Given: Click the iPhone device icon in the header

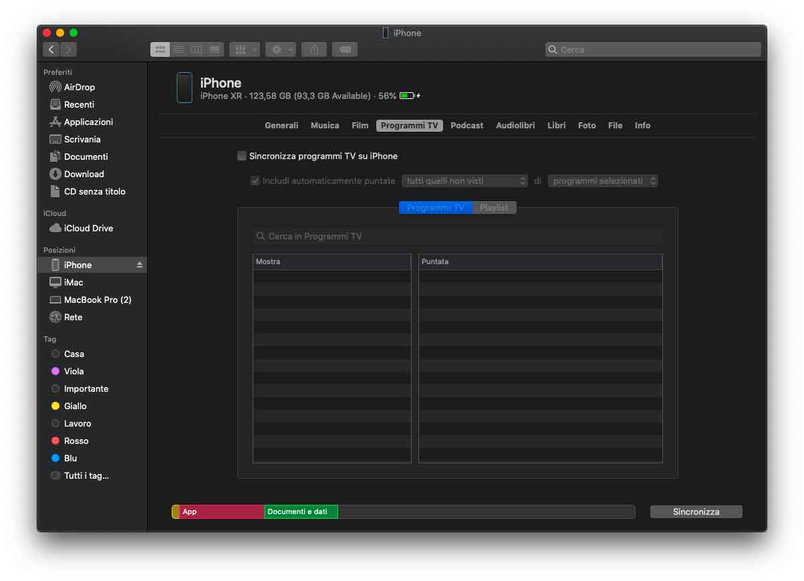Looking at the screenshot, I should 184,88.
